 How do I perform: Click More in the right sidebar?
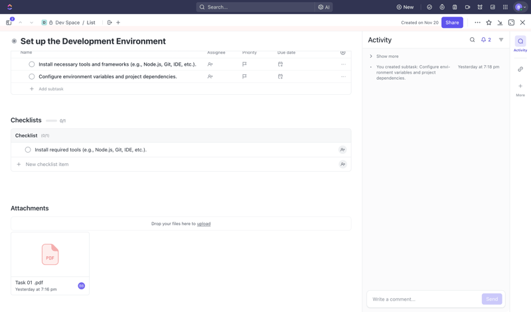click(520, 90)
